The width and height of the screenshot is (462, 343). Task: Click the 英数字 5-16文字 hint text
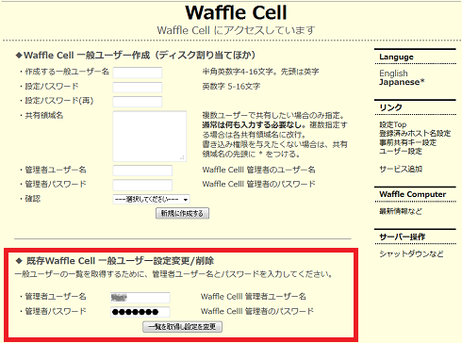(x=231, y=87)
